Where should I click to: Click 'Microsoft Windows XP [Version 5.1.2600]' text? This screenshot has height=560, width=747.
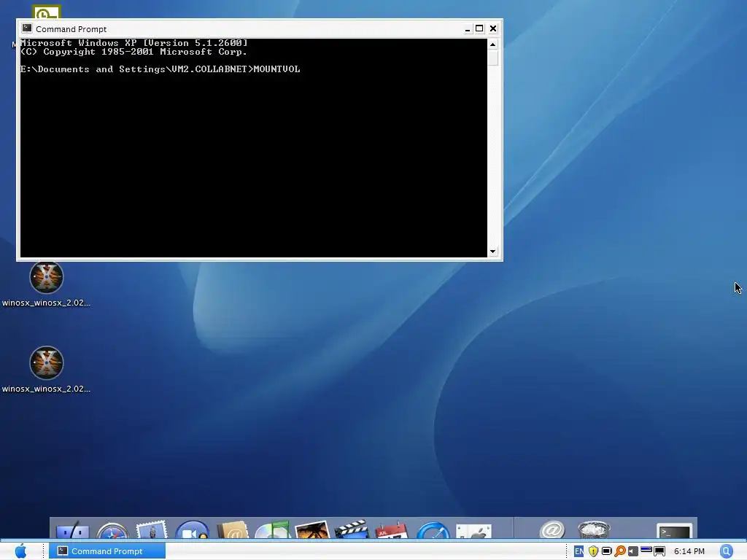click(134, 43)
